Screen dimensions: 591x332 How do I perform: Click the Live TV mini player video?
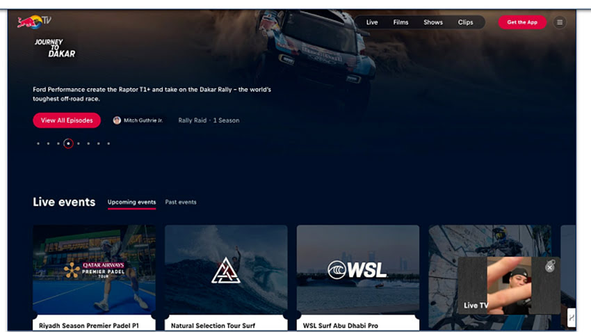[509, 285]
